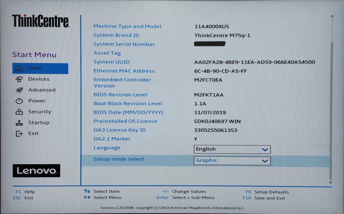
Task: Select the System UUID label
Action: [x=111, y=62]
